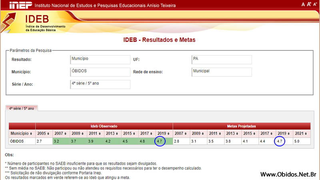The height and width of the screenshot is (180, 320).
Task: Click the Município field showing ÓBIDOS
Action: click(100, 72)
